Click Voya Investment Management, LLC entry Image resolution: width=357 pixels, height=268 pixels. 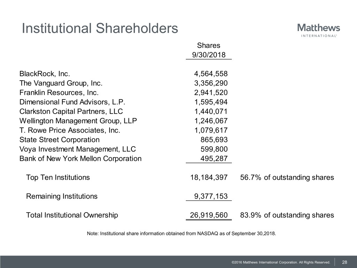(x=77, y=149)
